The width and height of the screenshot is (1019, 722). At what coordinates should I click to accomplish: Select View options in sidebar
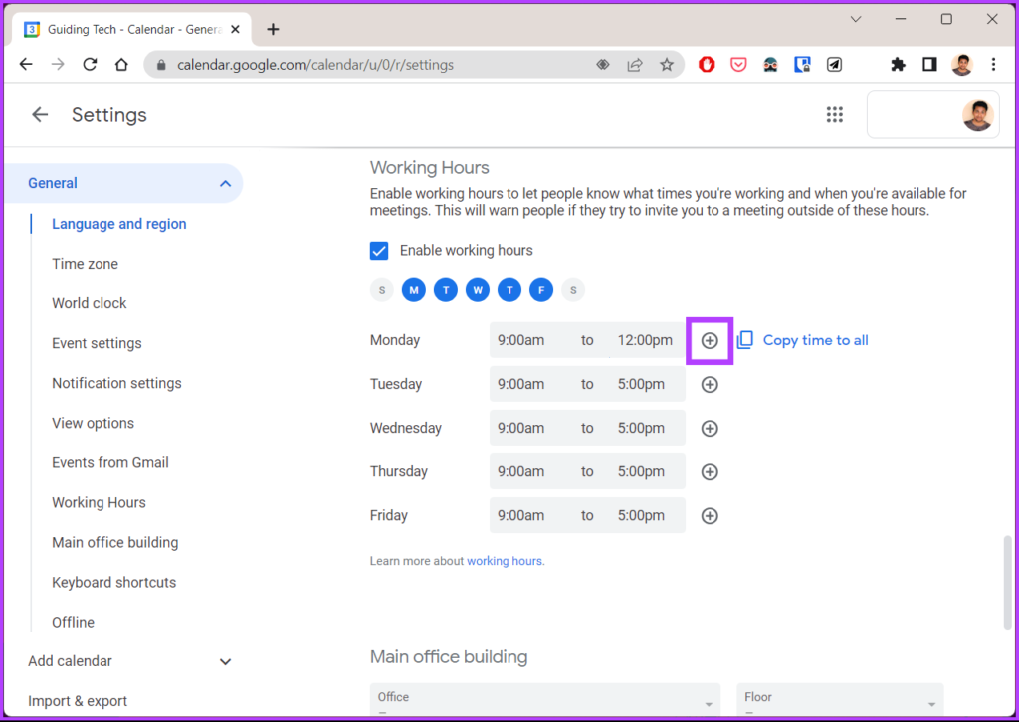[93, 424]
